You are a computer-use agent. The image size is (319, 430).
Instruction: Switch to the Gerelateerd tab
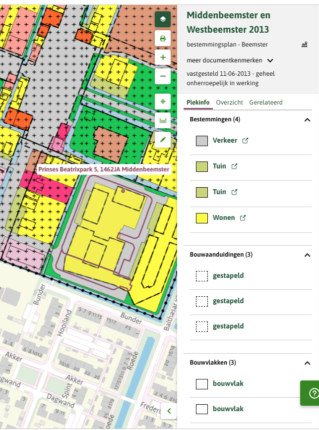point(266,103)
